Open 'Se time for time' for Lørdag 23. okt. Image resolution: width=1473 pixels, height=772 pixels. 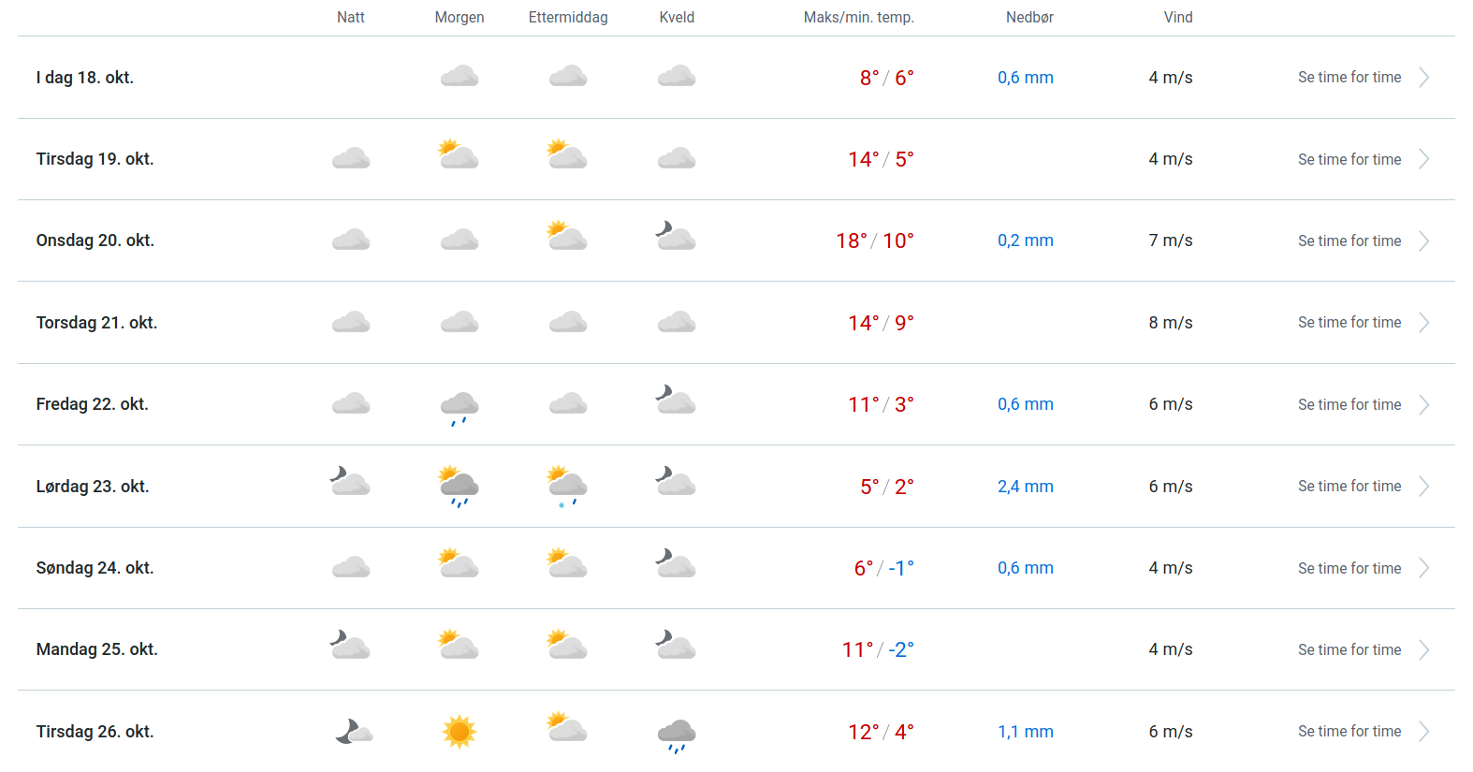pyautogui.click(x=1349, y=487)
